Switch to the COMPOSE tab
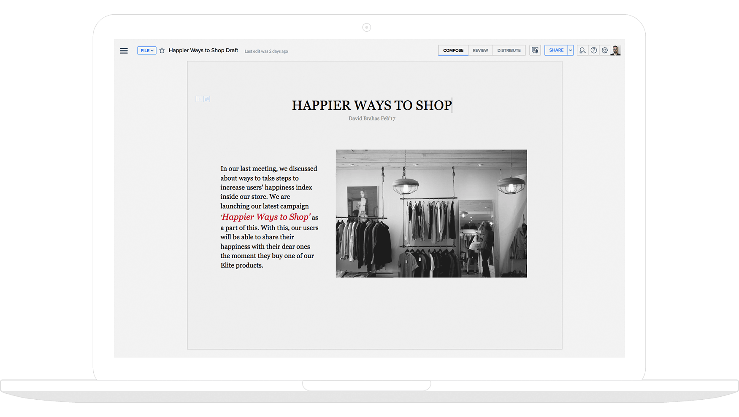The image size is (739, 417). [x=453, y=51]
